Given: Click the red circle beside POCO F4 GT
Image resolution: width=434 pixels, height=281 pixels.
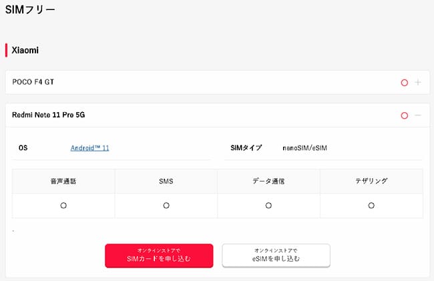Looking at the screenshot, I should [404, 83].
